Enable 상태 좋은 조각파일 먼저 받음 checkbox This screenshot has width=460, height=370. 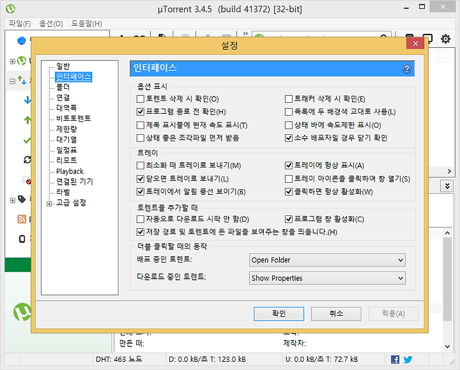pyautogui.click(x=140, y=138)
